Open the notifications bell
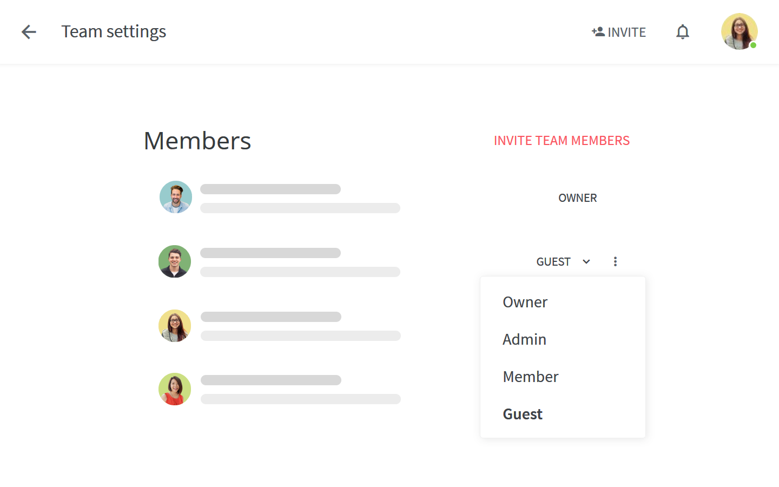The image size is (779, 487). point(683,32)
